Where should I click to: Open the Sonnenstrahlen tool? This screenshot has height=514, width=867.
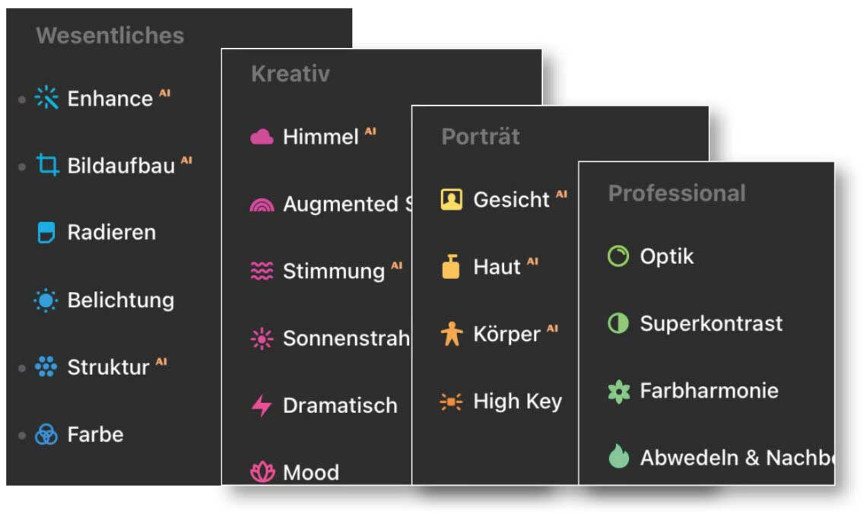pos(345,338)
